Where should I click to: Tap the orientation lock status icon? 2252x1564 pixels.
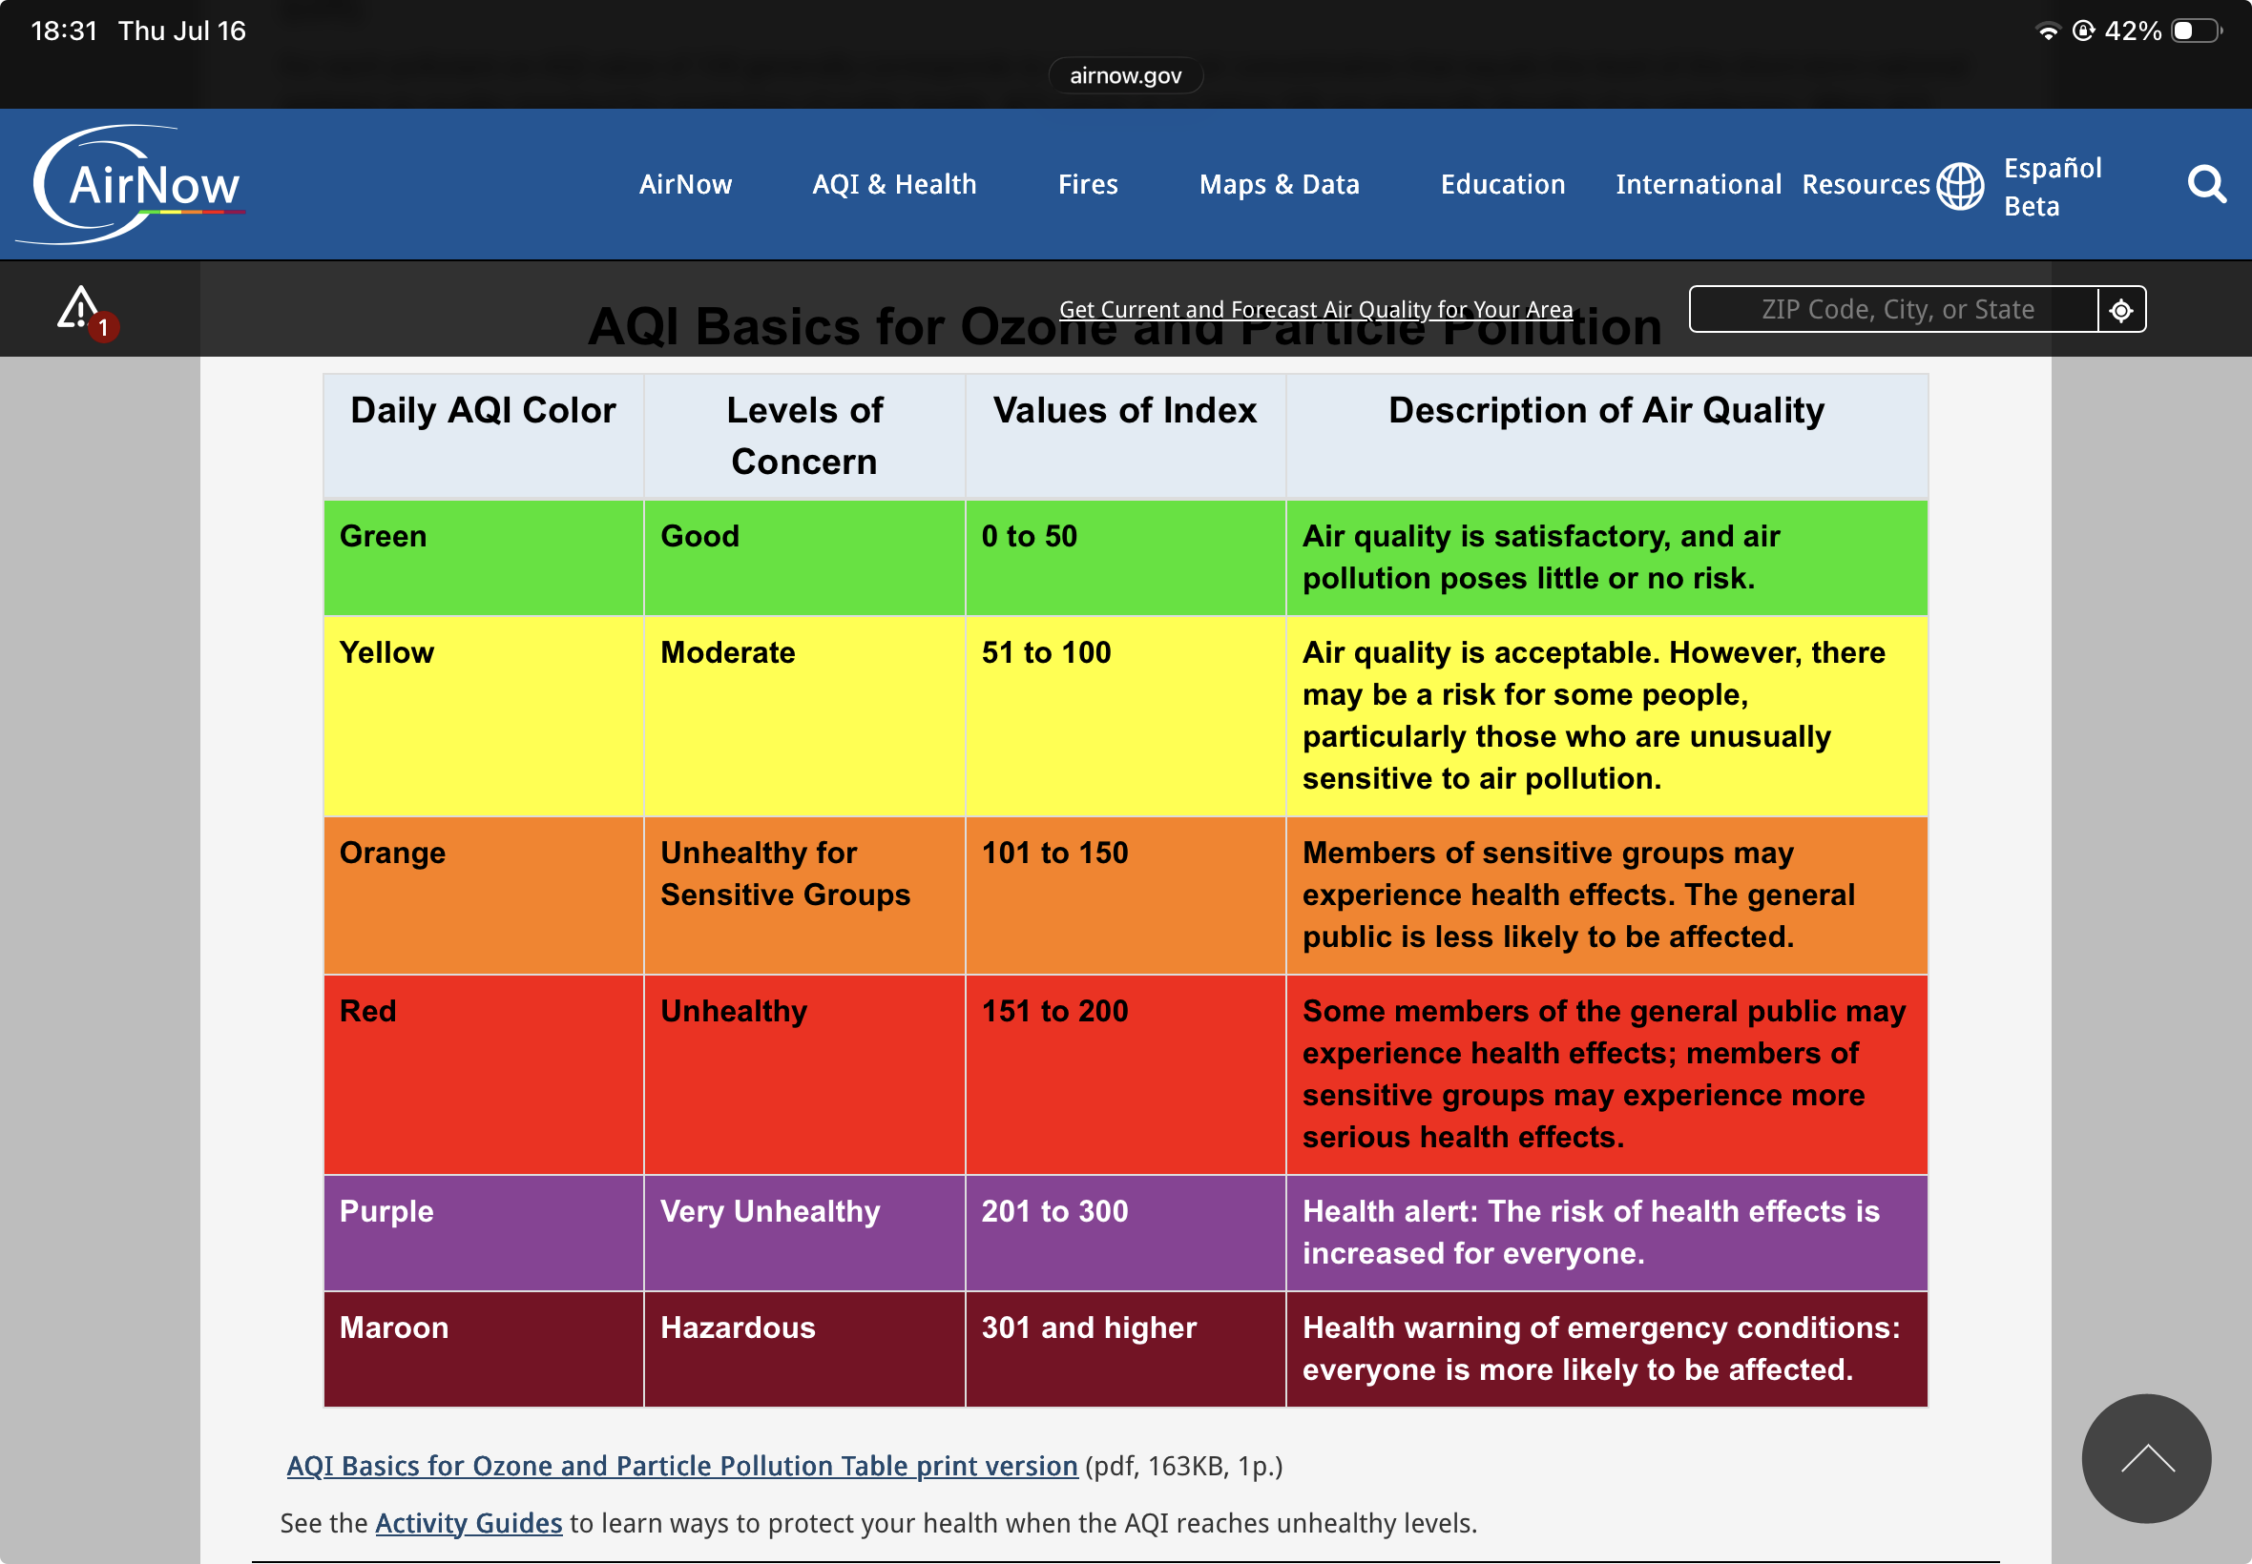click(2083, 31)
